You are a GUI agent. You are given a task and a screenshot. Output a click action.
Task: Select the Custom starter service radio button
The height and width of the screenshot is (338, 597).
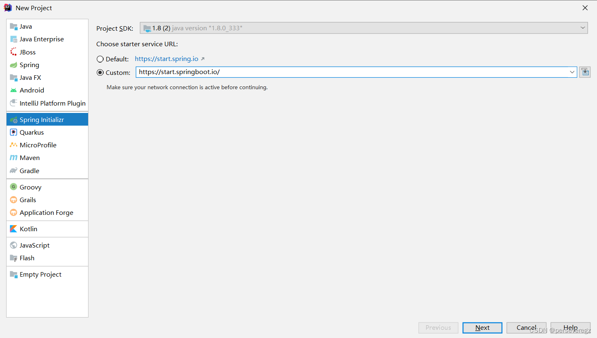click(x=100, y=72)
